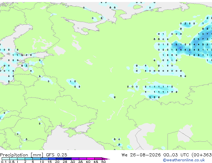Select the legend swatch between 15 and 20

click(52, 159)
